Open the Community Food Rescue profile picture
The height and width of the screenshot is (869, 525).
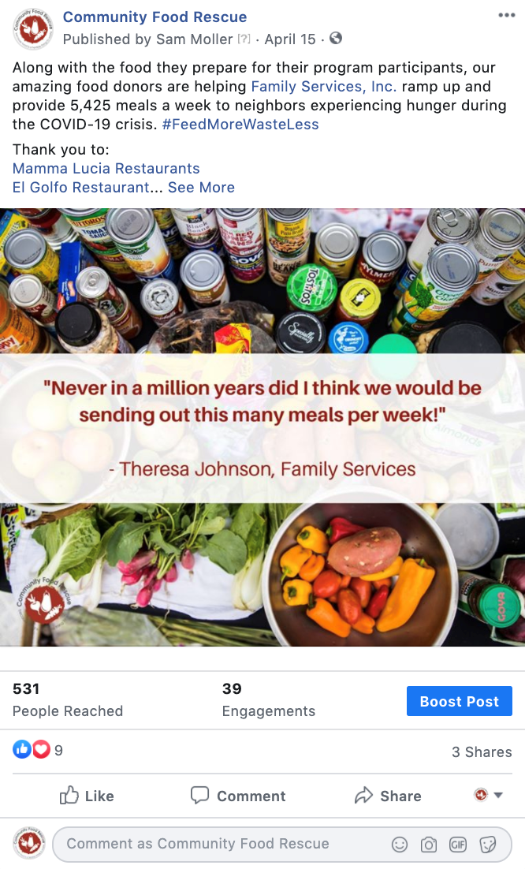pos(32,28)
